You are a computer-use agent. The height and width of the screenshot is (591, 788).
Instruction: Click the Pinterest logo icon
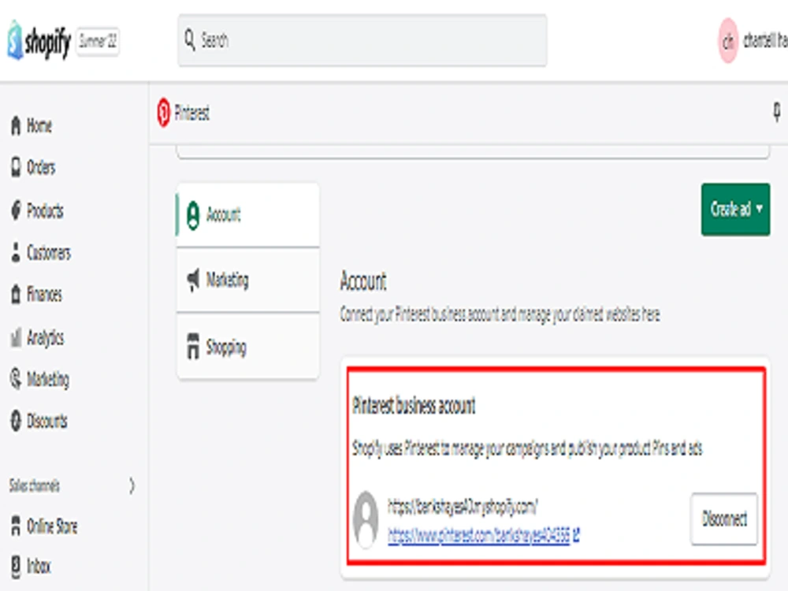[x=163, y=113]
